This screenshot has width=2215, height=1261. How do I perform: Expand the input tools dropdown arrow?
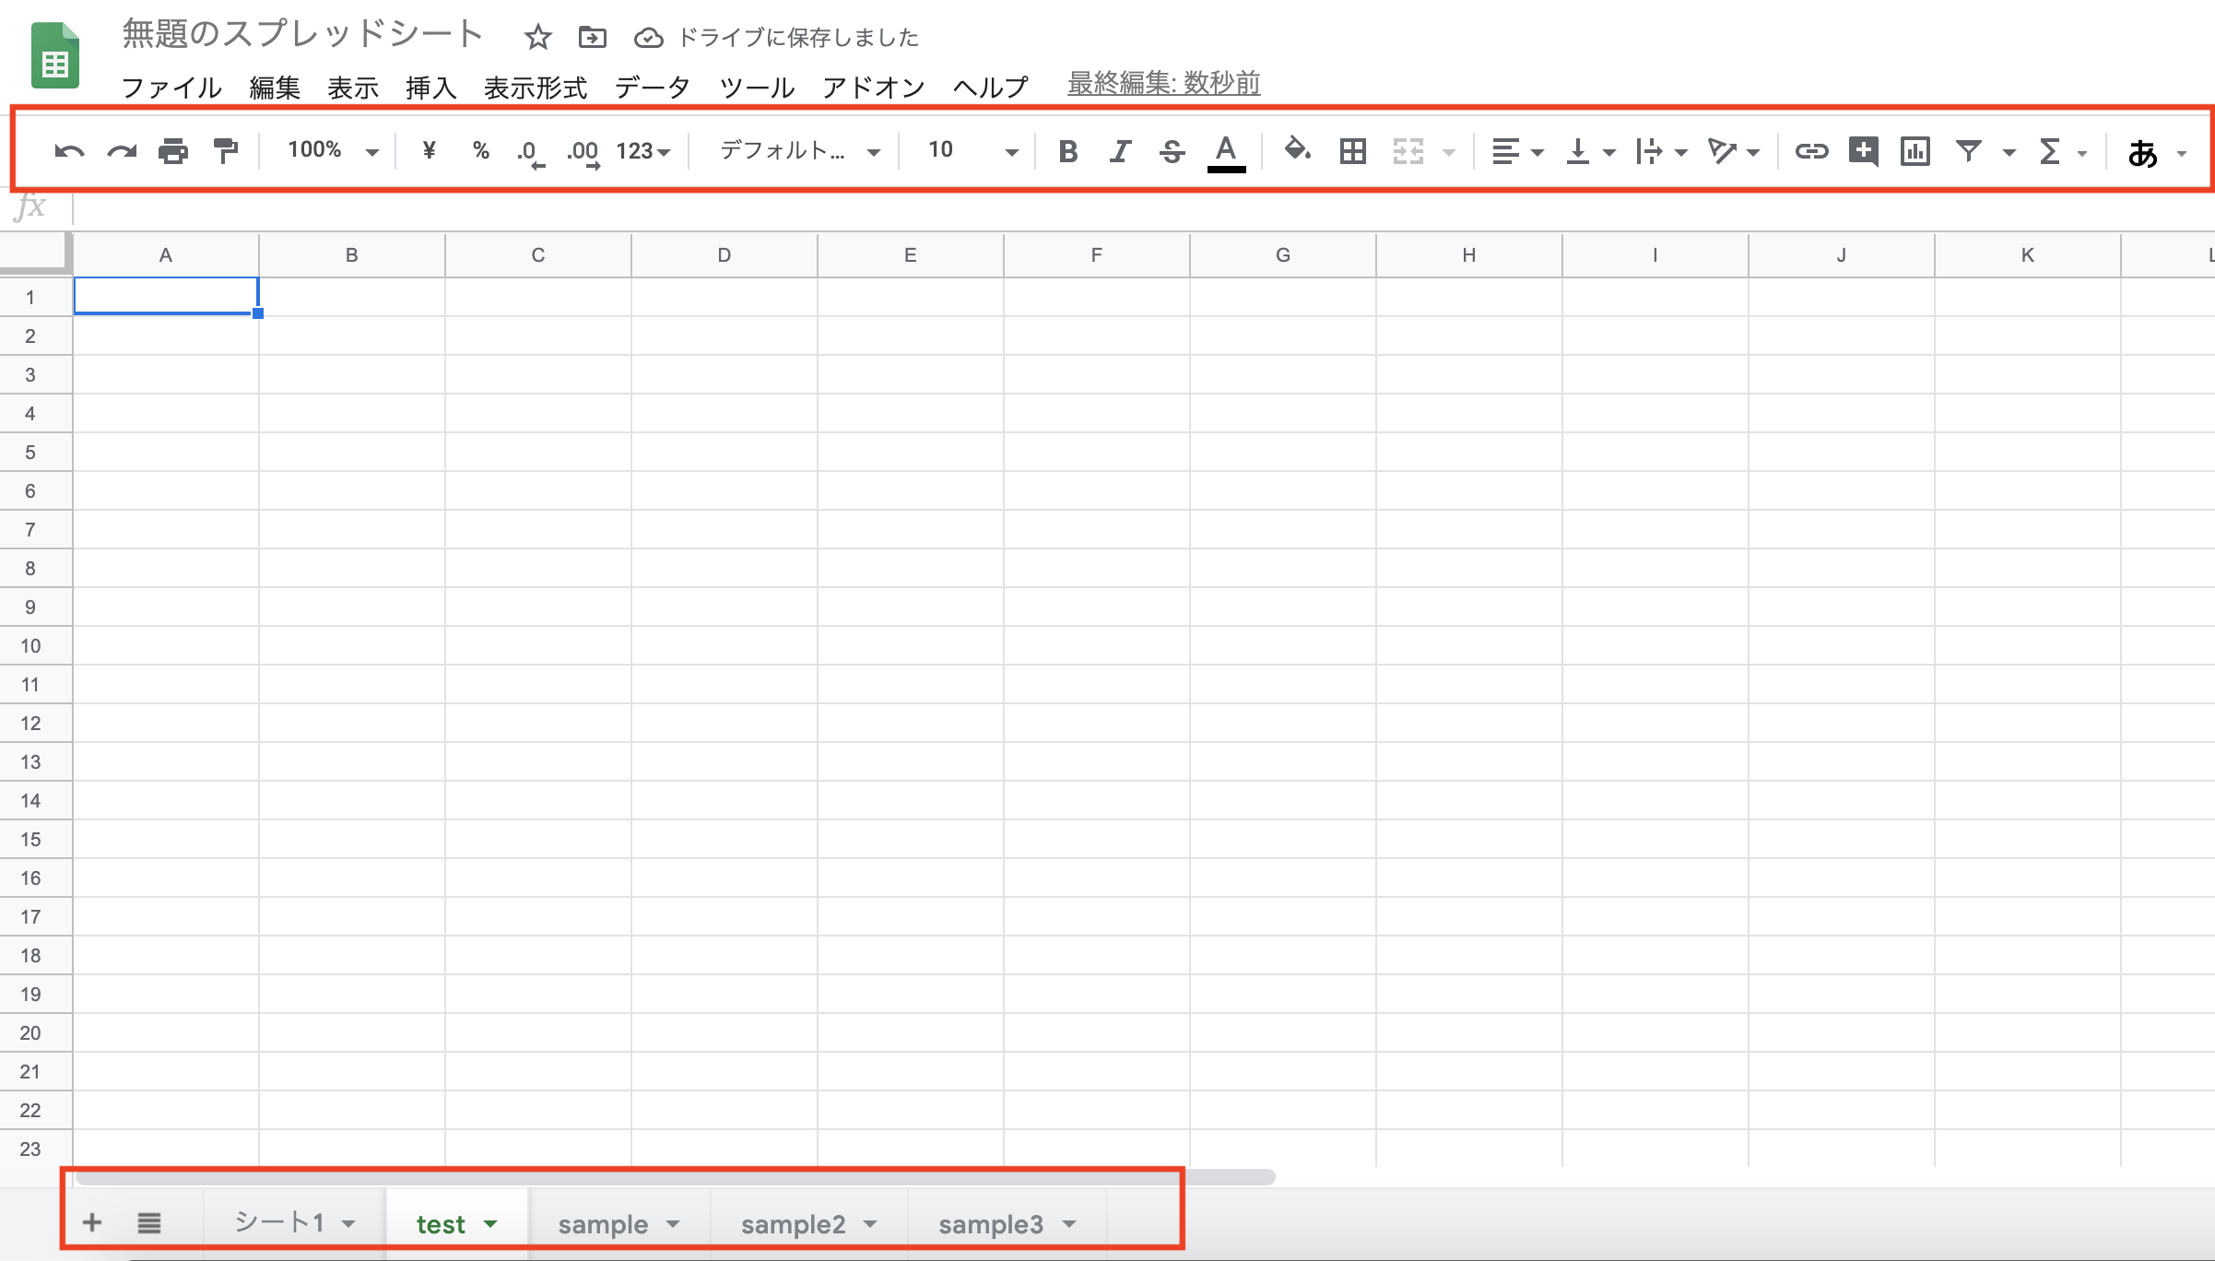[2181, 154]
